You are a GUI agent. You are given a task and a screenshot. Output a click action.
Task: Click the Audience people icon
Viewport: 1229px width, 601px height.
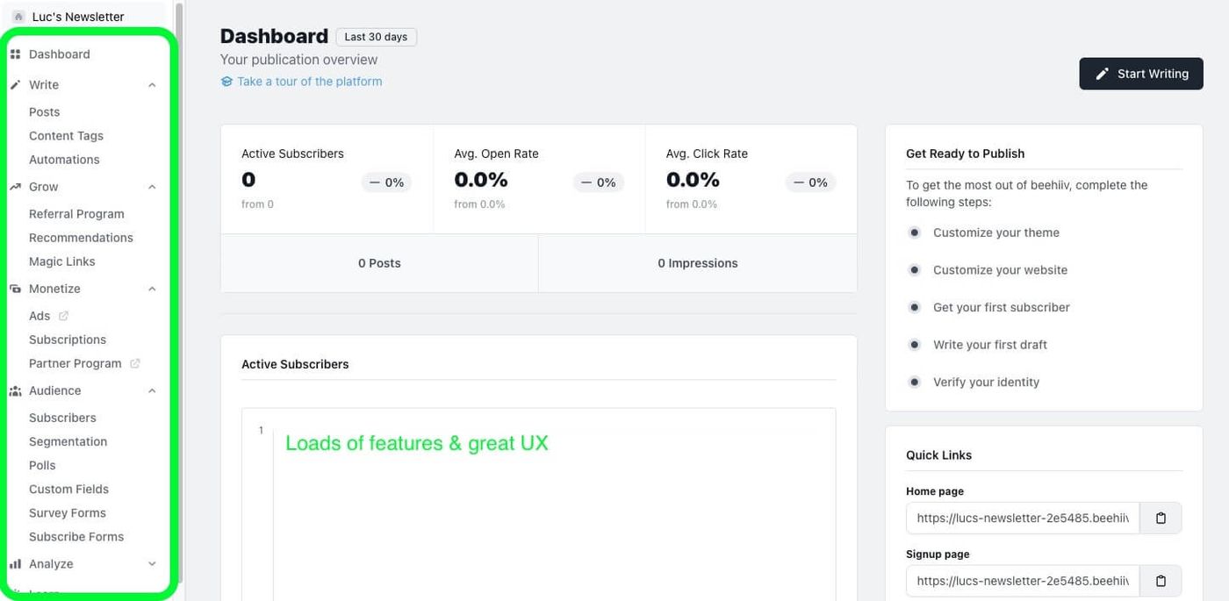(x=15, y=390)
